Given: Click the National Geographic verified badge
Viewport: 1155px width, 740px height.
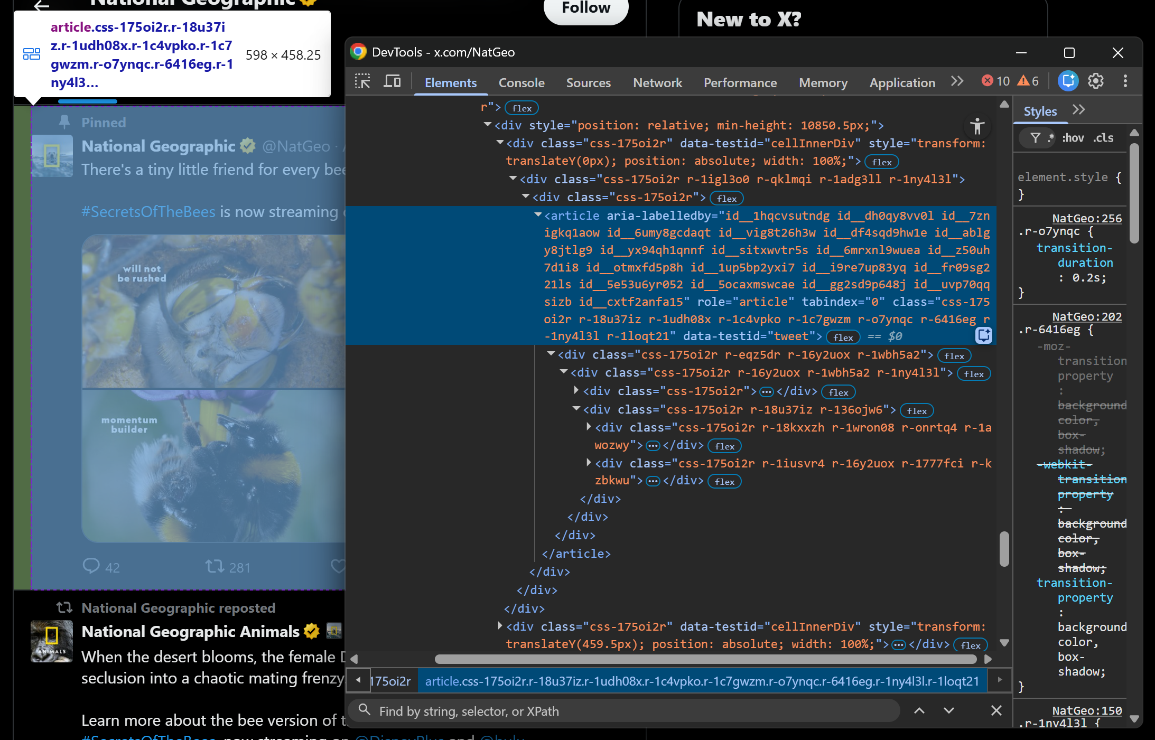Looking at the screenshot, I should [x=248, y=146].
